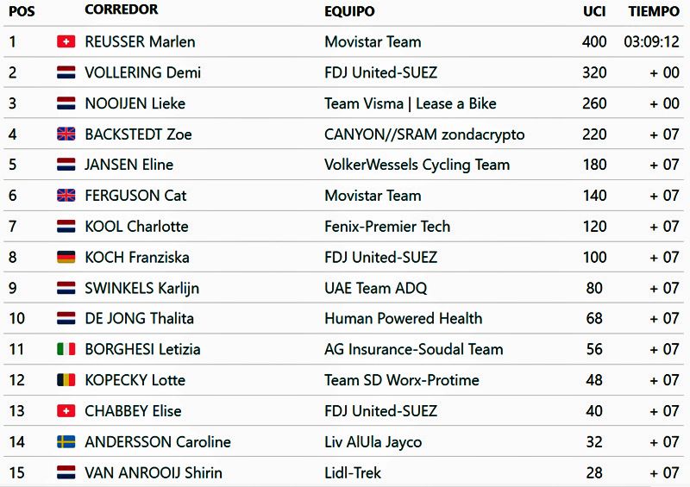Click the British flag next to FERGUSON Cat
The image size is (690, 487).
pos(66,196)
